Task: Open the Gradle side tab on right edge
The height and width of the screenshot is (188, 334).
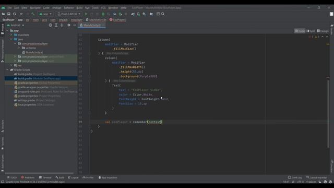Action: (332, 29)
